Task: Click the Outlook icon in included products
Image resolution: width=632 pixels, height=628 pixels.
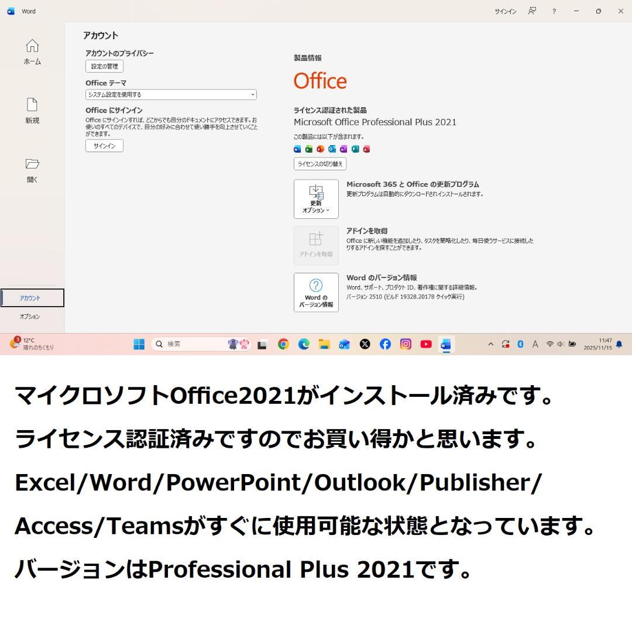Action: pos(332,149)
